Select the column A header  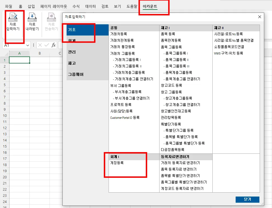click(x=19, y=53)
